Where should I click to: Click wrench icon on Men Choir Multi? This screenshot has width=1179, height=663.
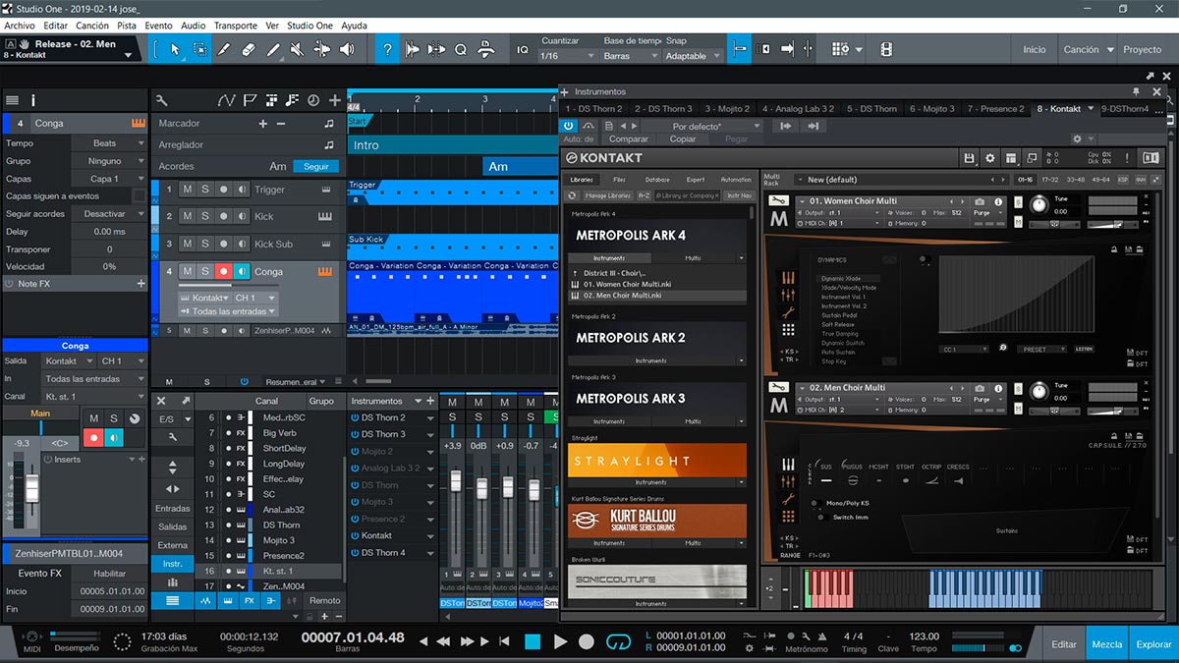point(779,388)
